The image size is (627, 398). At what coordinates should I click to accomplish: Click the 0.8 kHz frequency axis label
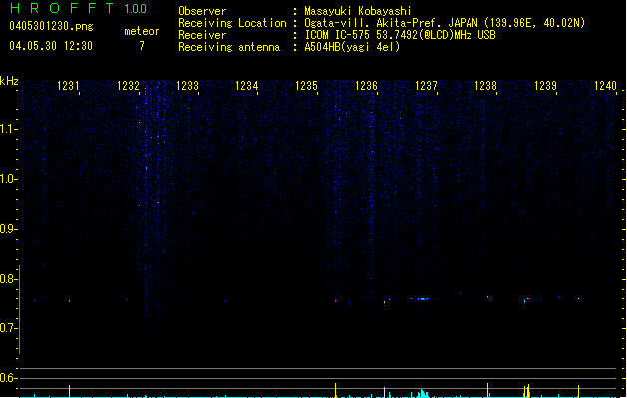[8, 279]
